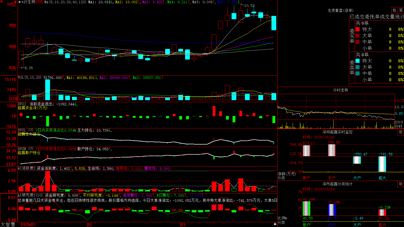The height and width of the screenshot is (227, 404).
Task: Click the 8.36 low price marker
Action: coord(29,68)
